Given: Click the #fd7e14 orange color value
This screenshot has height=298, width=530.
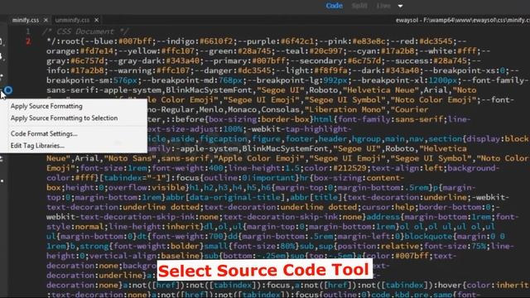Looking at the screenshot, I should click(x=97, y=51).
